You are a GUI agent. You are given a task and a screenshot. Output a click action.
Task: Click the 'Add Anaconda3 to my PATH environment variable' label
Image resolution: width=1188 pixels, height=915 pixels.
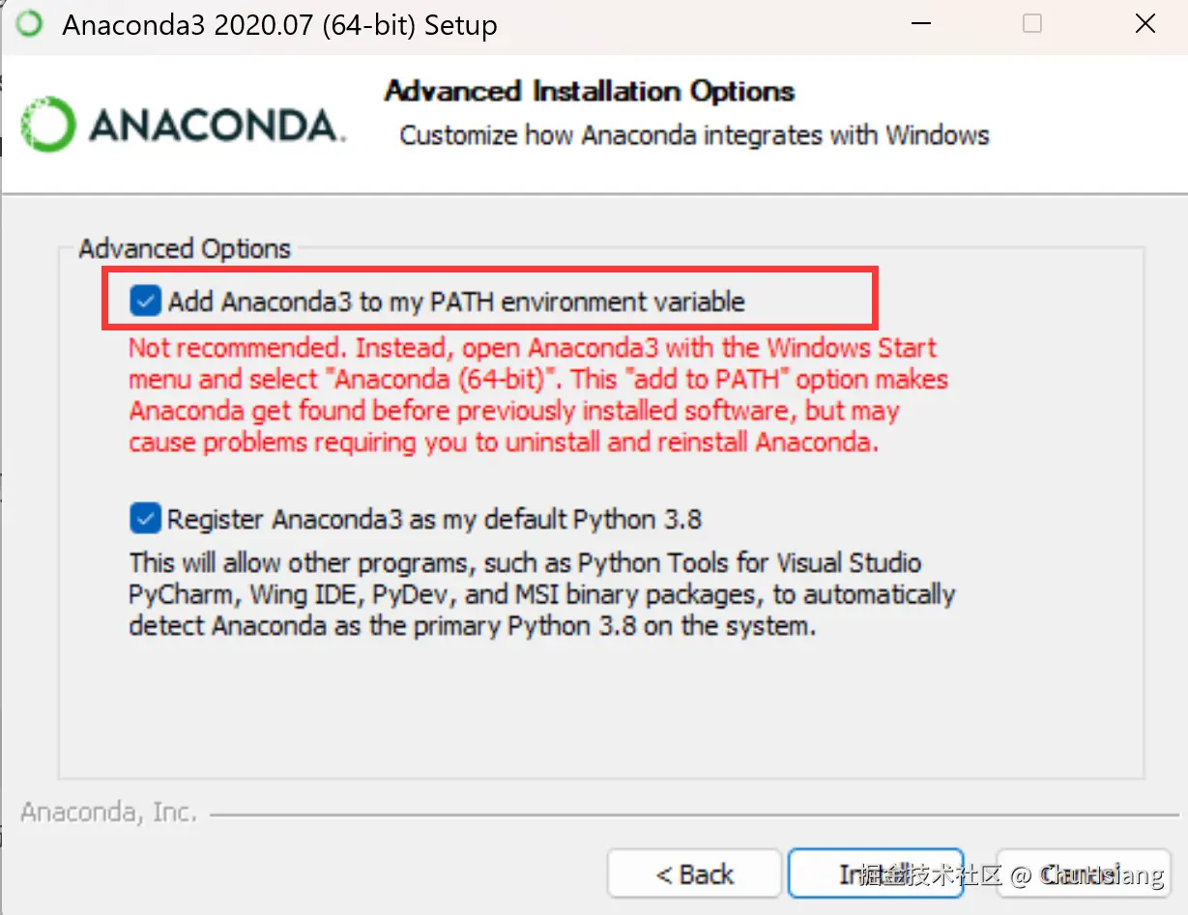pyautogui.click(x=456, y=301)
